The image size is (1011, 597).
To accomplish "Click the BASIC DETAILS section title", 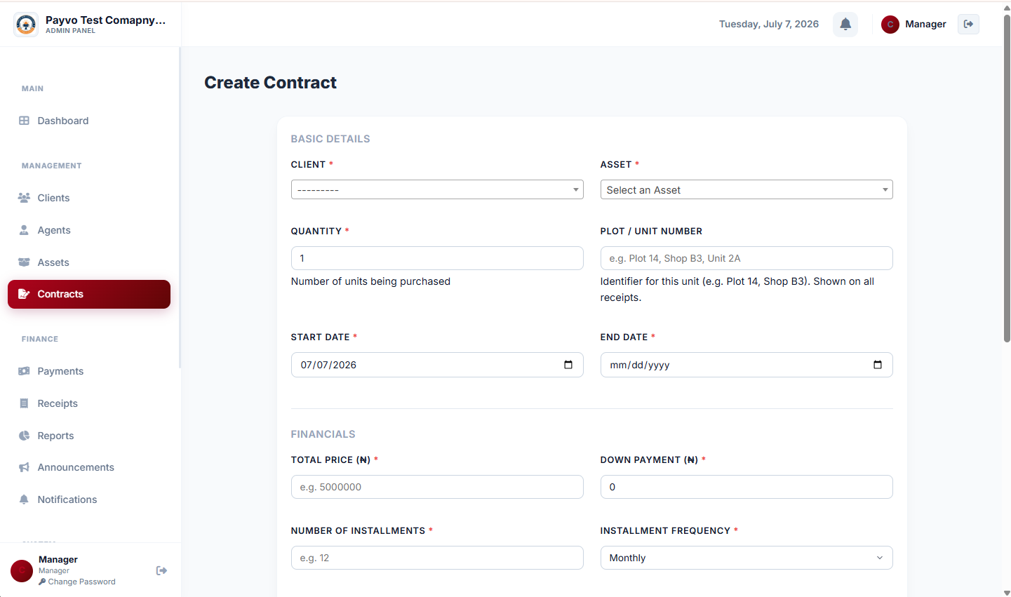I will click(x=330, y=139).
